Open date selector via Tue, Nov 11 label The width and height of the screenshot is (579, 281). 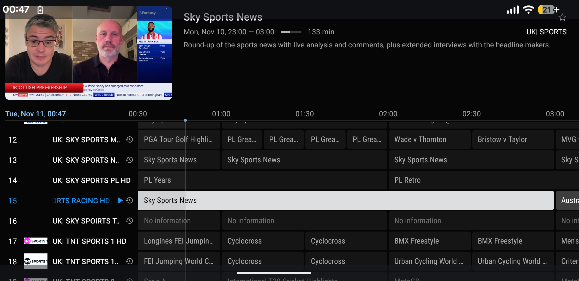click(x=35, y=114)
